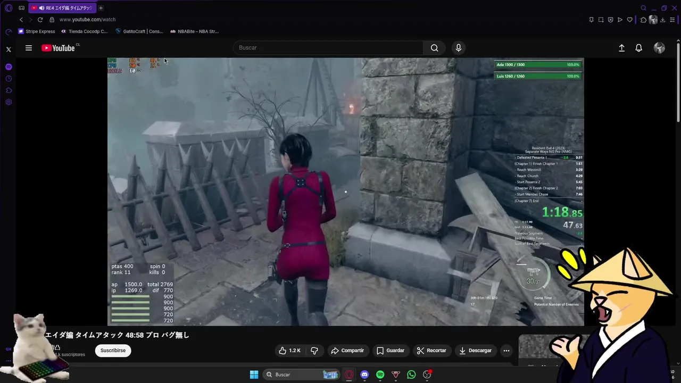Reload the current page
The image size is (681, 383).
(40, 20)
